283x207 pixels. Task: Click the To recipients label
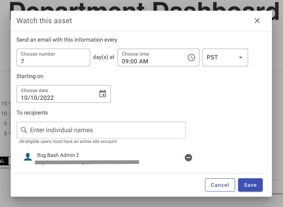click(x=32, y=113)
